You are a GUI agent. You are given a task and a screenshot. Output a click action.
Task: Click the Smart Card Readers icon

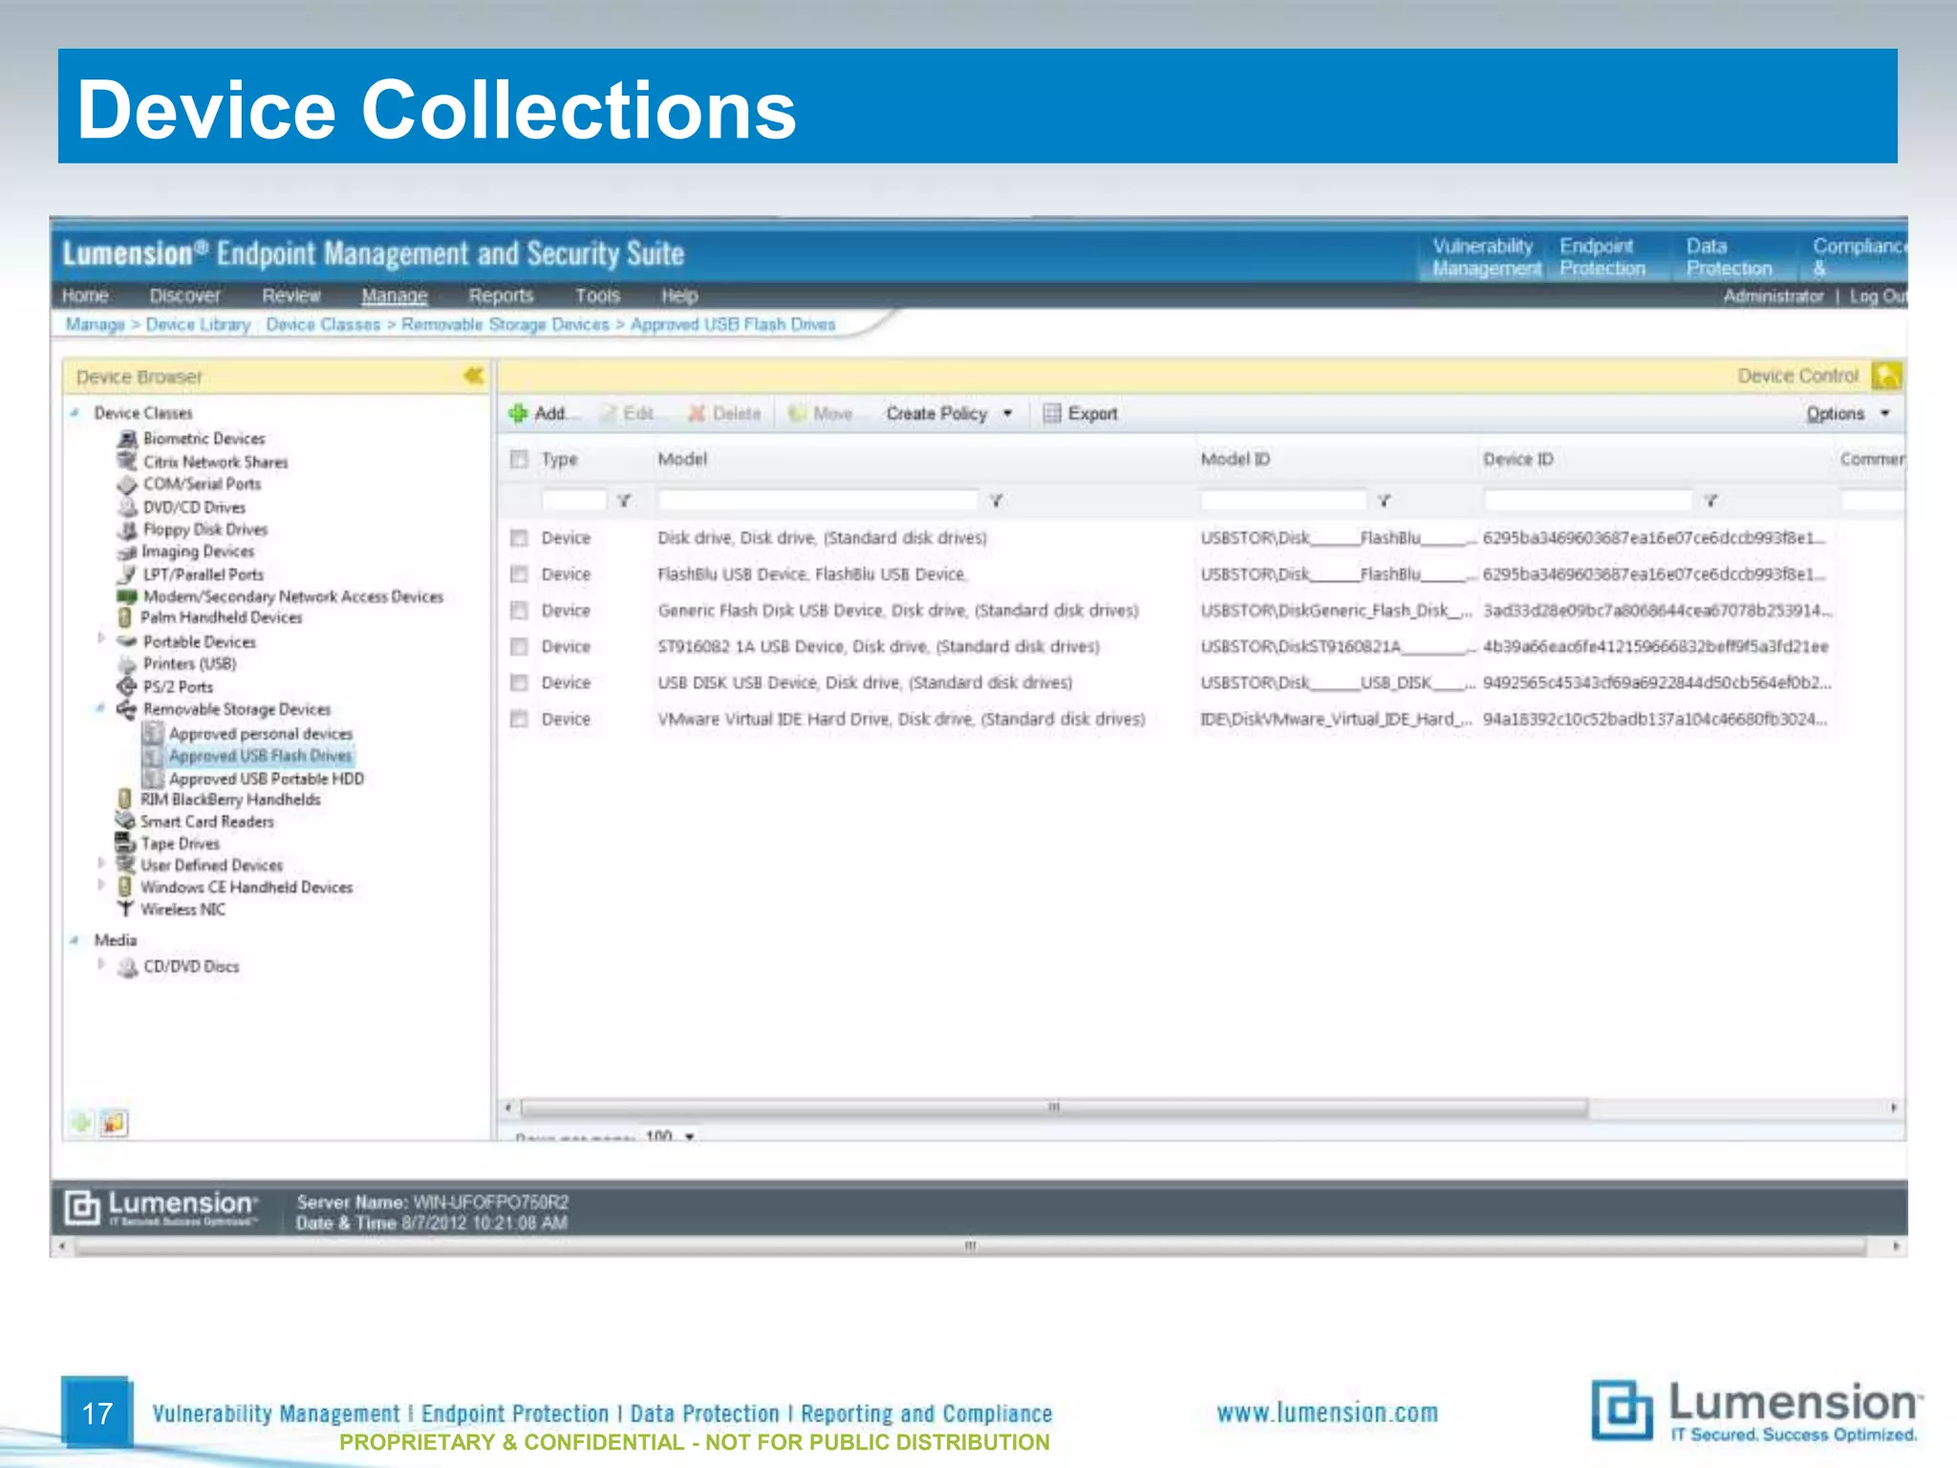[x=125, y=821]
